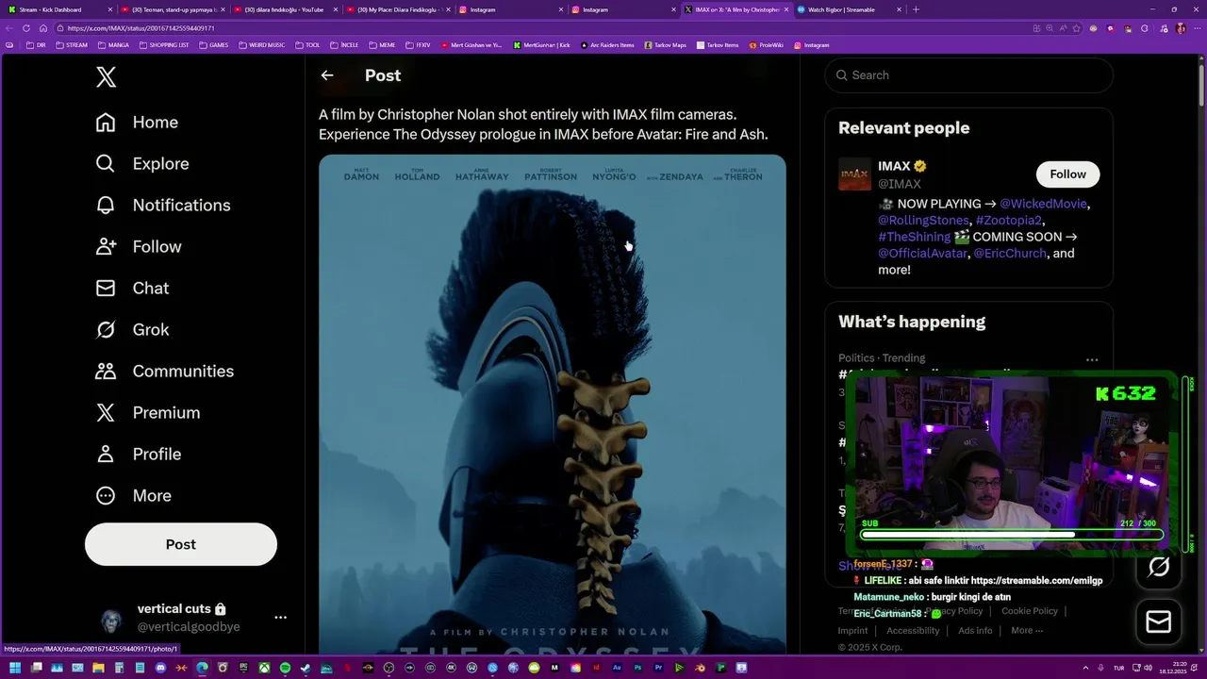Switch to My Place: Dilara Findikoglu tab
This screenshot has width=1207, height=679.
click(x=397, y=9)
